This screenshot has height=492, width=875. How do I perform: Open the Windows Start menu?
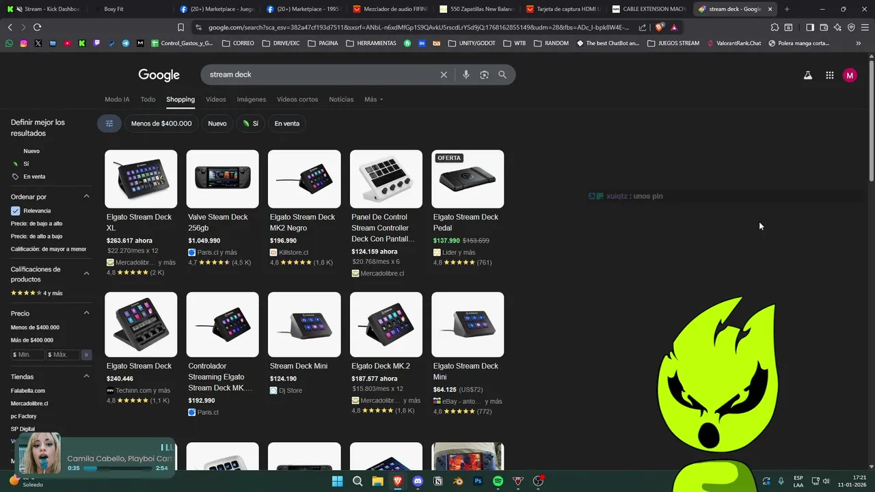point(337,481)
